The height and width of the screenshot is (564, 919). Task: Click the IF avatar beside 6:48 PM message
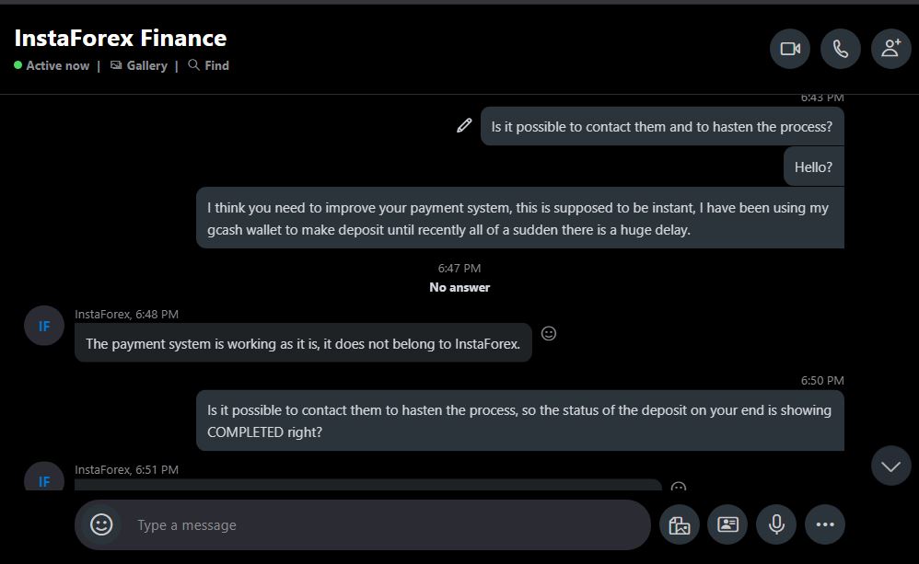pos(44,327)
